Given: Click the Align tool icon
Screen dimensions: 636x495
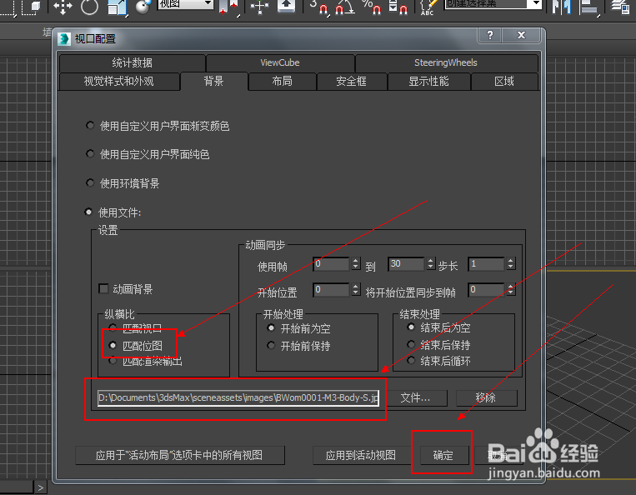Looking at the screenshot, I should [588, 7].
